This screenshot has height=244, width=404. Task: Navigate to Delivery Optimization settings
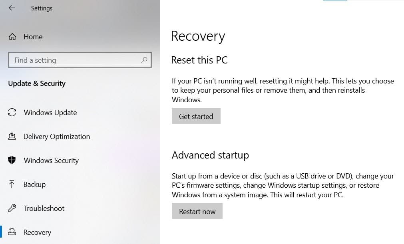pyautogui.click(x=56, y=136)
